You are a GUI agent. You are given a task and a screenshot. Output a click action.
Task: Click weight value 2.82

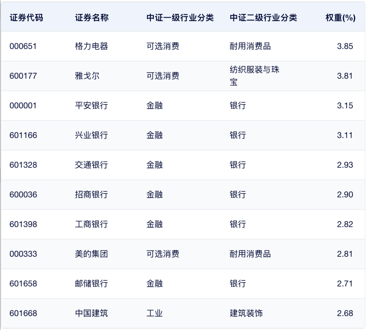[x=345, y=224]
